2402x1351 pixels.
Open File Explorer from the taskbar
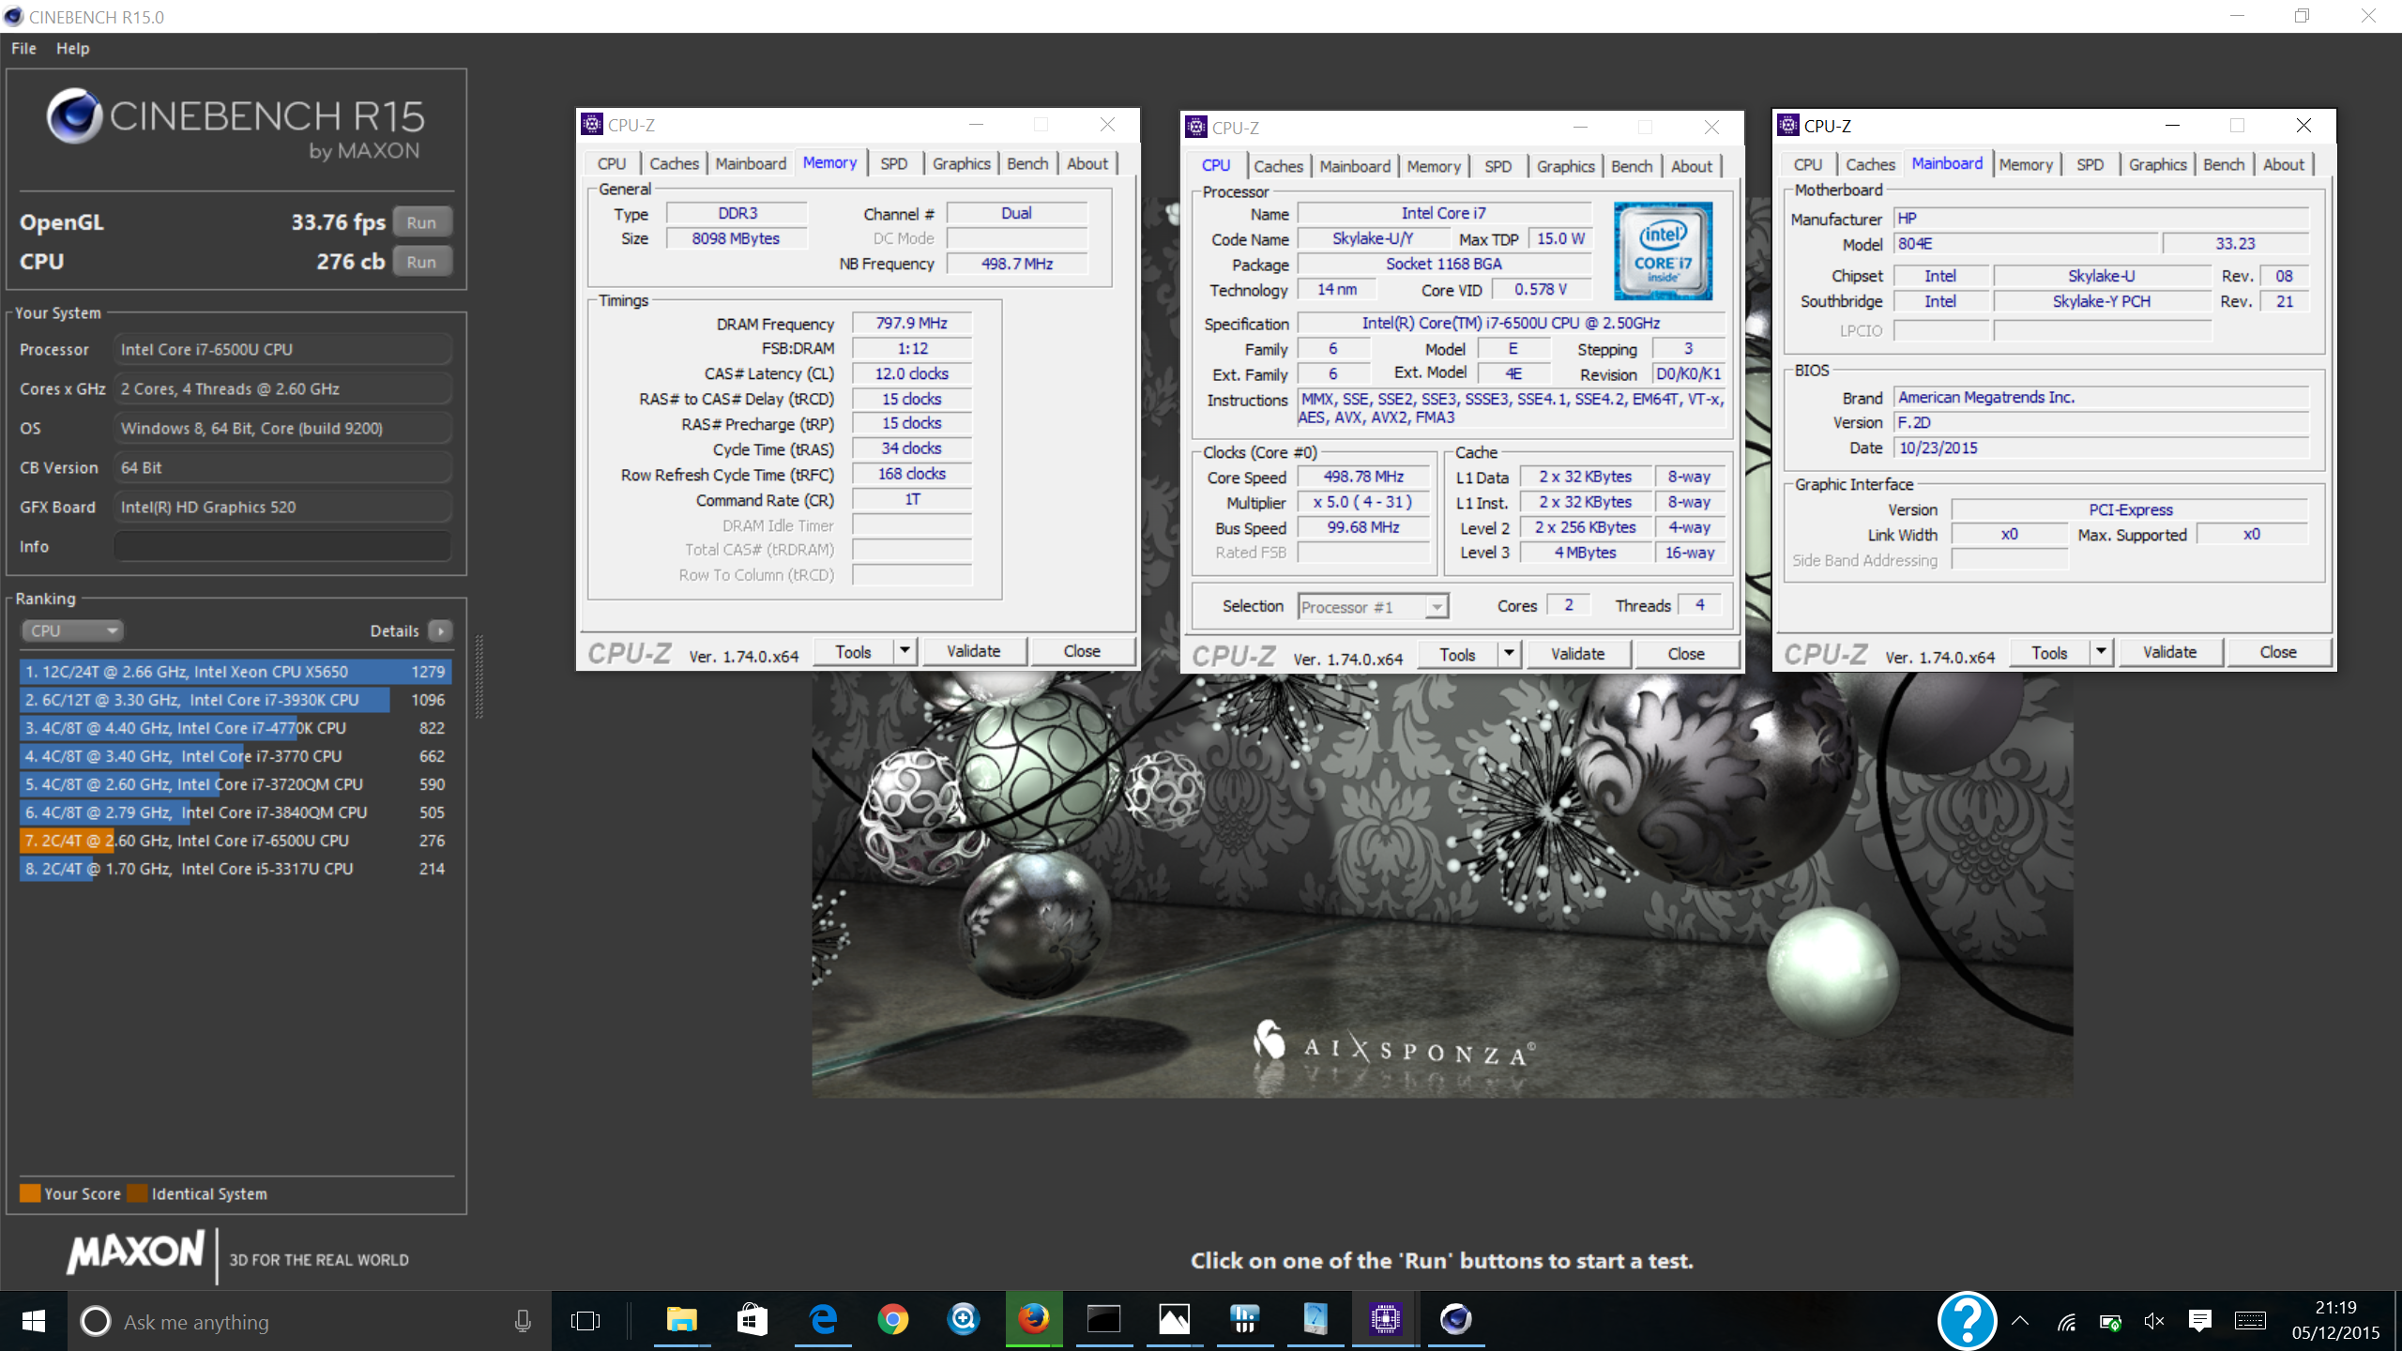[x=681, y=1320]
